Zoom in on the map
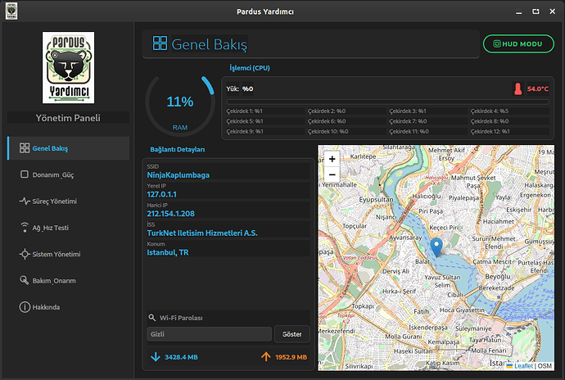 (x=332, y=159)
